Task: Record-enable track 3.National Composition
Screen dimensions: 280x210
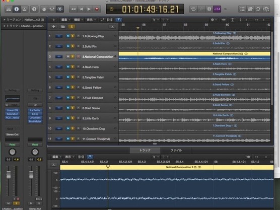Action: (x=79, y=56)
